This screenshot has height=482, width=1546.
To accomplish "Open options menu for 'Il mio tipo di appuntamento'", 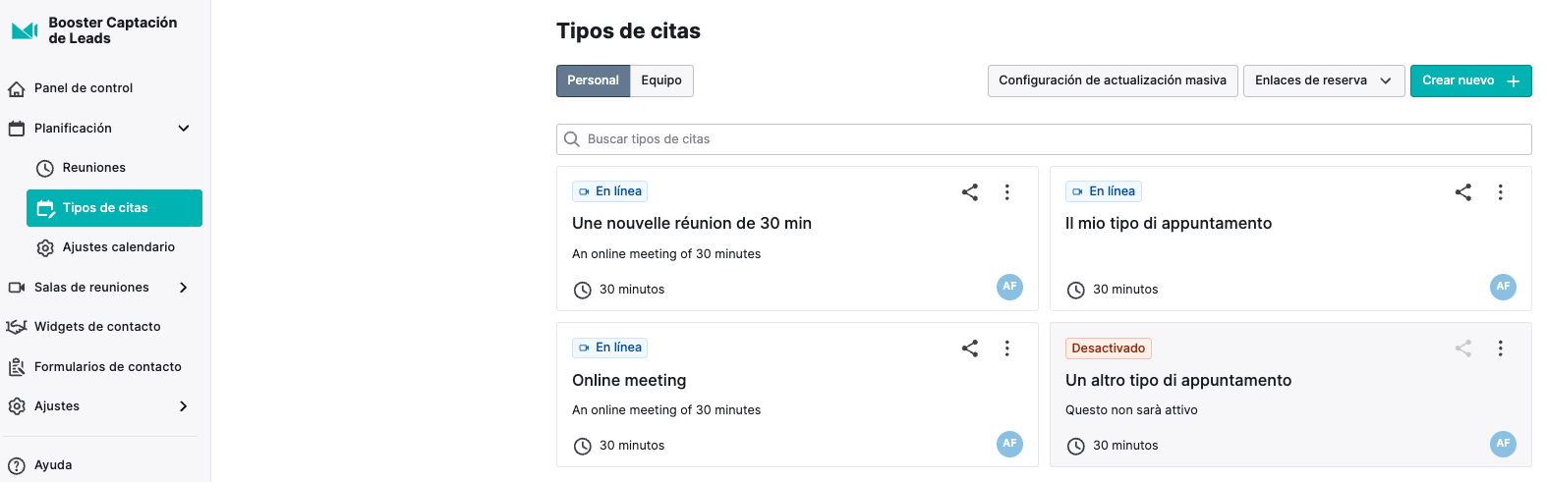I will (1500, 192).
